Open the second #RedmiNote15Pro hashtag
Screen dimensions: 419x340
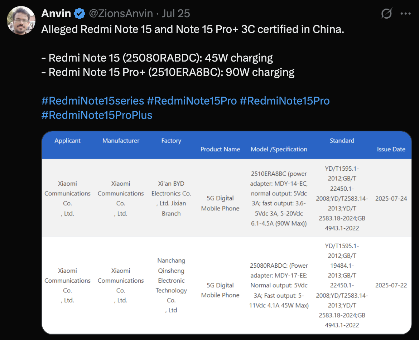pos(285,101)
